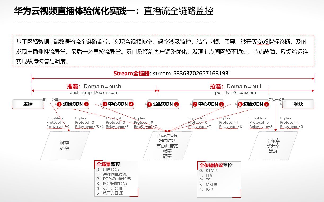Viewport: 324px width, 202px height.
Task: Click 节点健康度 in center parallelogram
Action: (x=167, y=136)
